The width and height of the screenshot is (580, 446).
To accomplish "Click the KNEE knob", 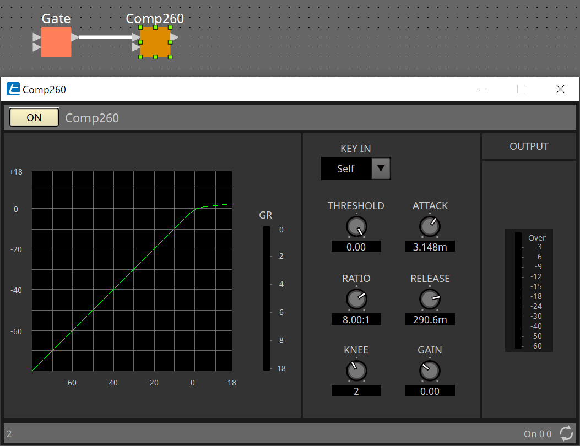I will (x=356, y=371).
